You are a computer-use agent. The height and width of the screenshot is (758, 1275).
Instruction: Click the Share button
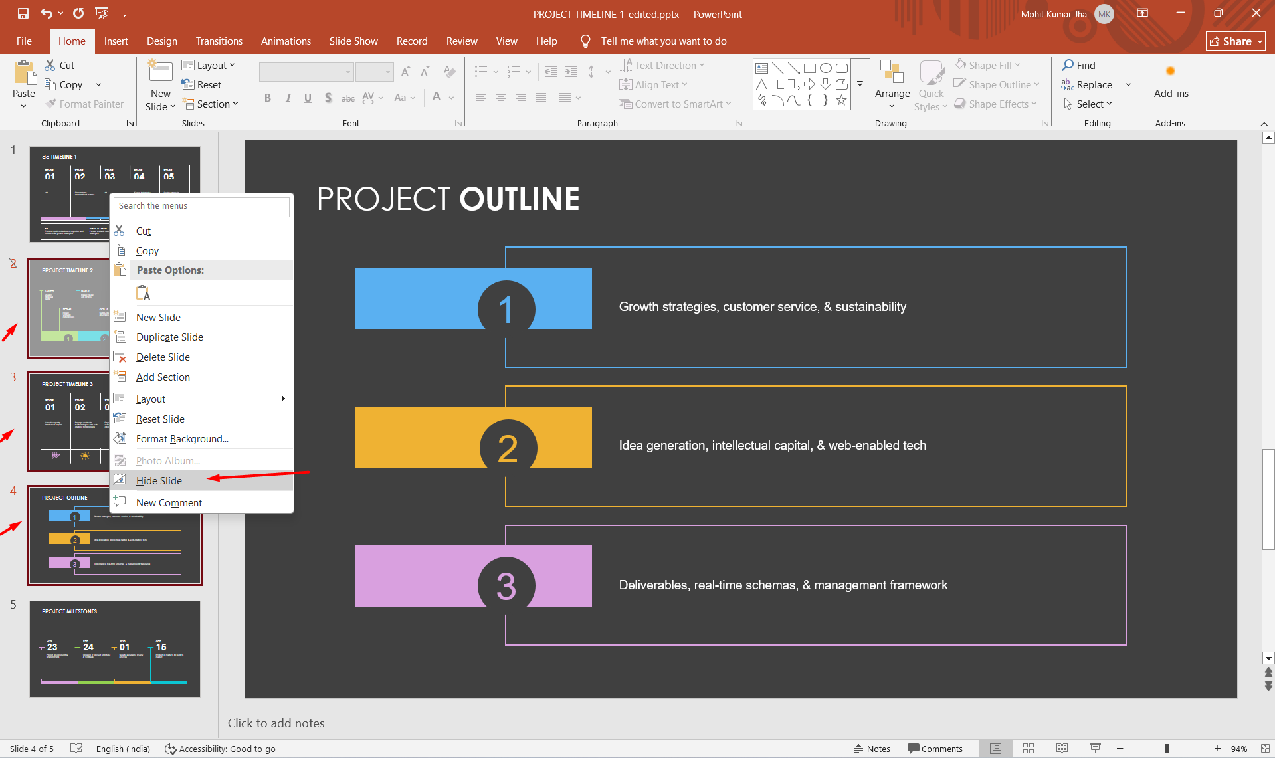[1235, 41]
